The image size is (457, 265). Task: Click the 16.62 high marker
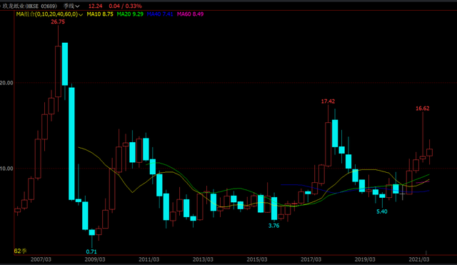point(422,109)
